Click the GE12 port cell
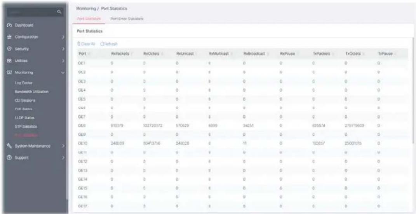This screenshot has width=416, height=214. tap(82, 161)
